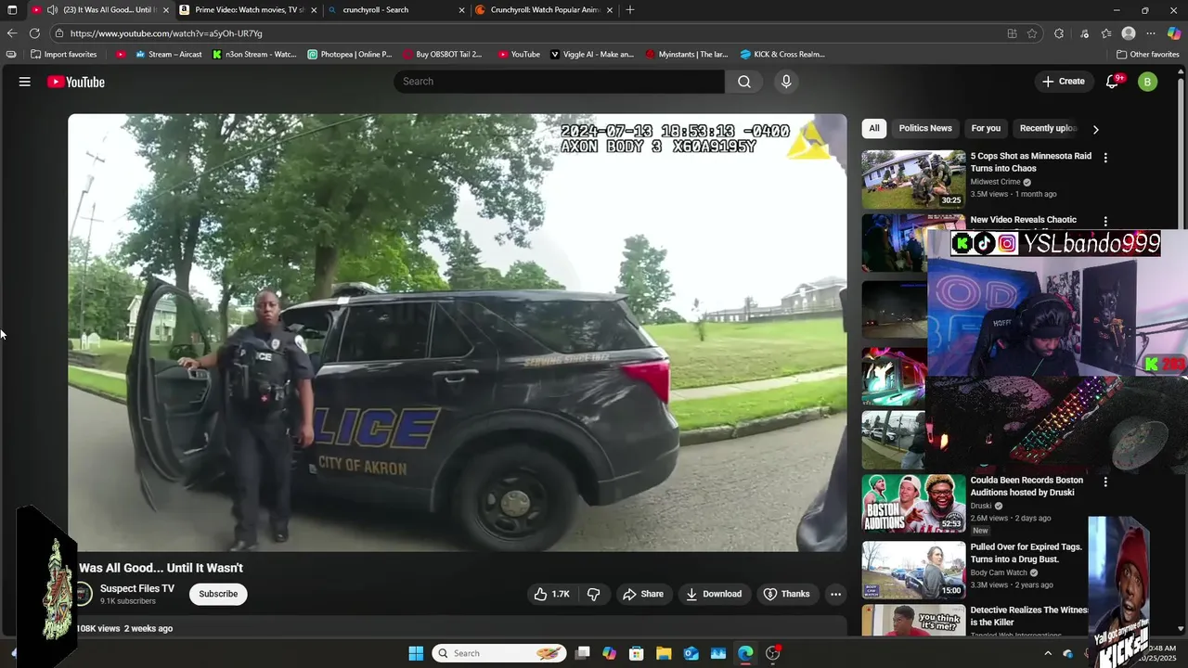Click the Download button
This screenshot has width=1188, height=668.
pyautogui.click(x=714, y=594)
